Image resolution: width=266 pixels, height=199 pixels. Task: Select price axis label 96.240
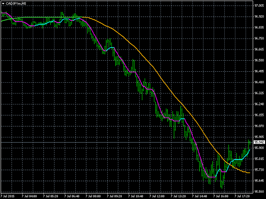pyautogui.click(x=259, y=104)
